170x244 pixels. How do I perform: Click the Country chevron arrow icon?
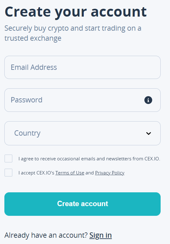click(148, 133)
